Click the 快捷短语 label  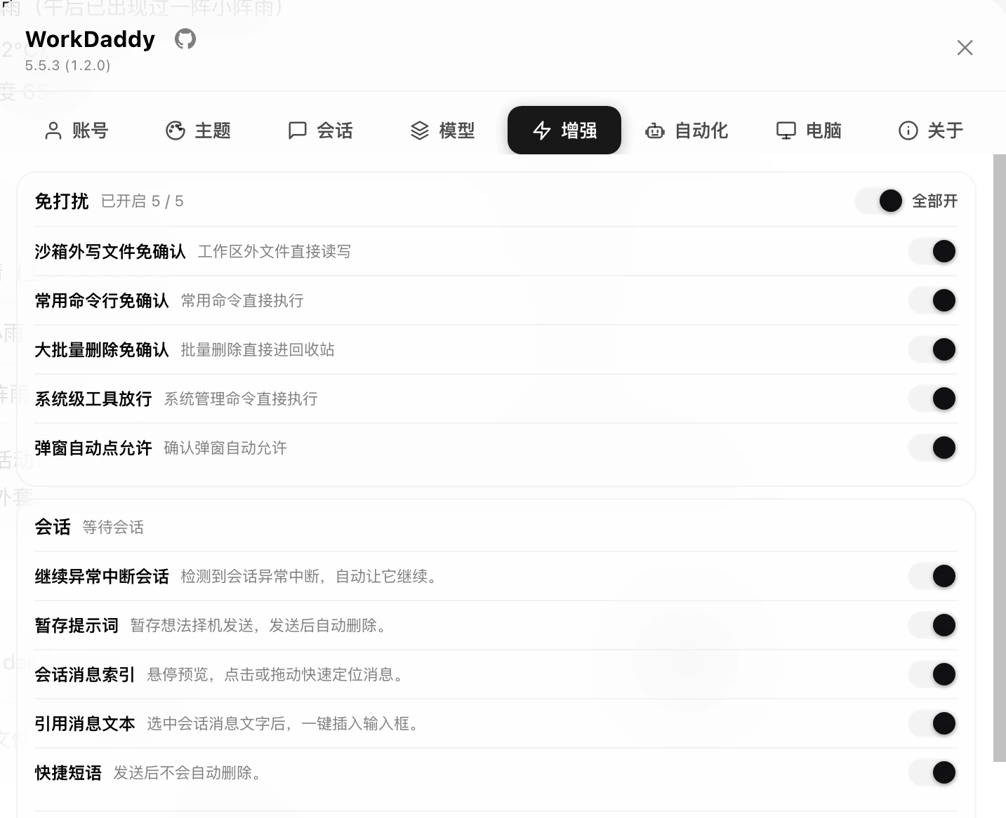(68, 772)
